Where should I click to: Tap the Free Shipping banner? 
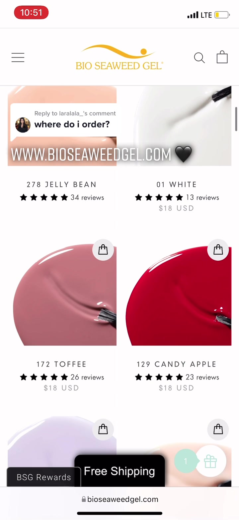tap(119, 471)
